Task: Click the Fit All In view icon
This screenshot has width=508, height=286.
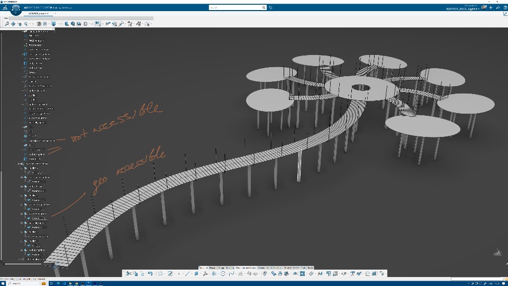Action: (x=7, y=24)
